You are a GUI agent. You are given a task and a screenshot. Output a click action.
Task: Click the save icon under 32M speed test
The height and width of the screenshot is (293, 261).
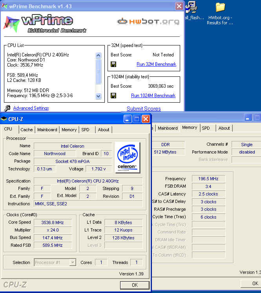[113, 64]
